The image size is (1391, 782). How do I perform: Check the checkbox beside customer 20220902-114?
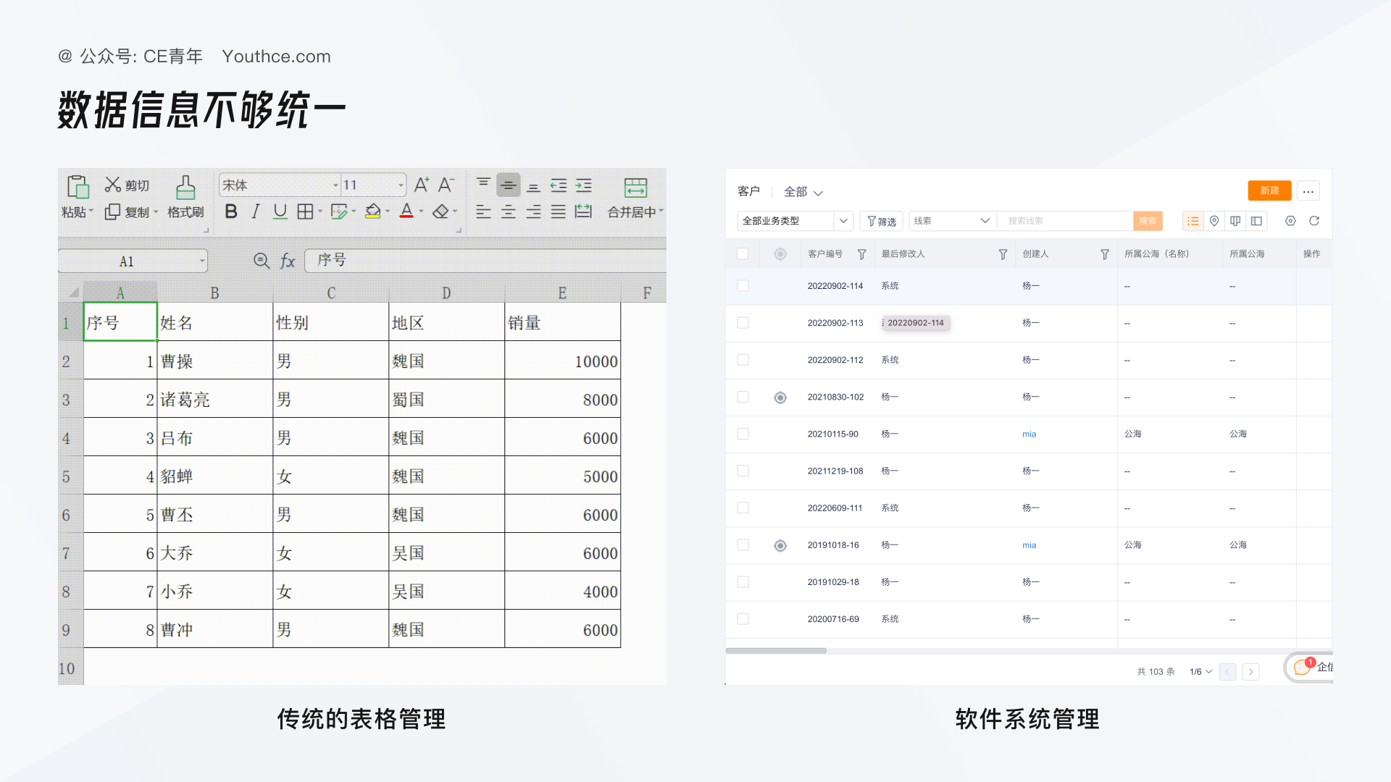(743, 285)
